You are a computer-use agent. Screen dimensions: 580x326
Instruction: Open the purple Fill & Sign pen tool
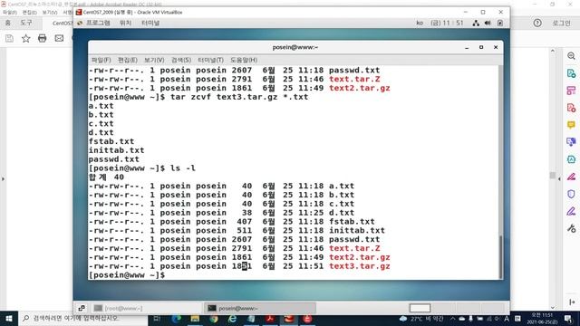(x=571, y=211)
